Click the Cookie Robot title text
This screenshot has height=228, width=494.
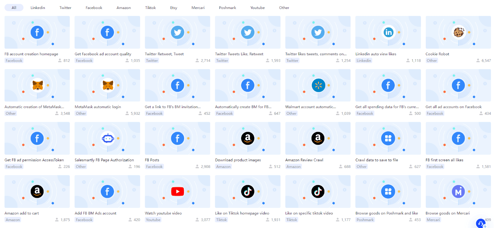(x=437, y=54)
